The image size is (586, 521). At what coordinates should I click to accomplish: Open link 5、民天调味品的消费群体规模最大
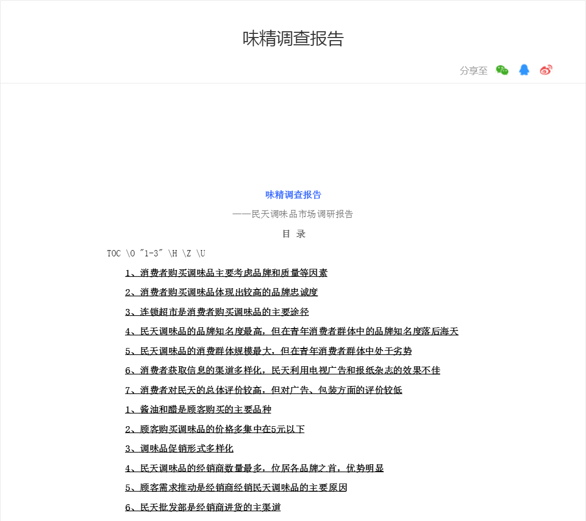[268, 351]
